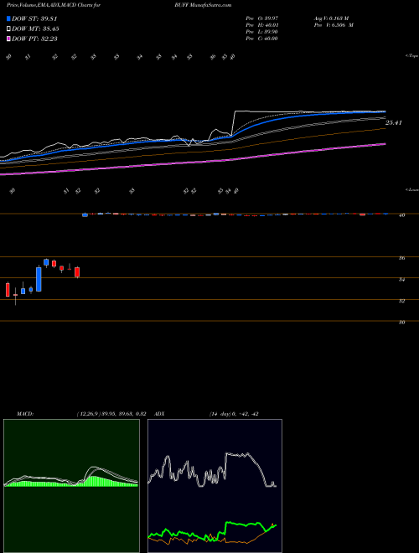Click the price axis label 34
419x553 pixels.
coord(401,280)
